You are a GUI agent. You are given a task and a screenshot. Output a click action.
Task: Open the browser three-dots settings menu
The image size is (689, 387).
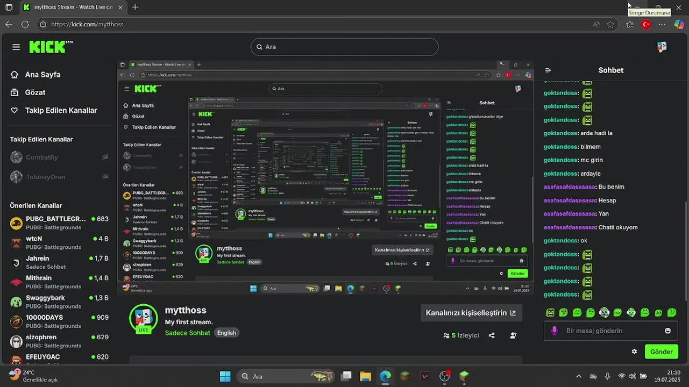pos(662,24)
